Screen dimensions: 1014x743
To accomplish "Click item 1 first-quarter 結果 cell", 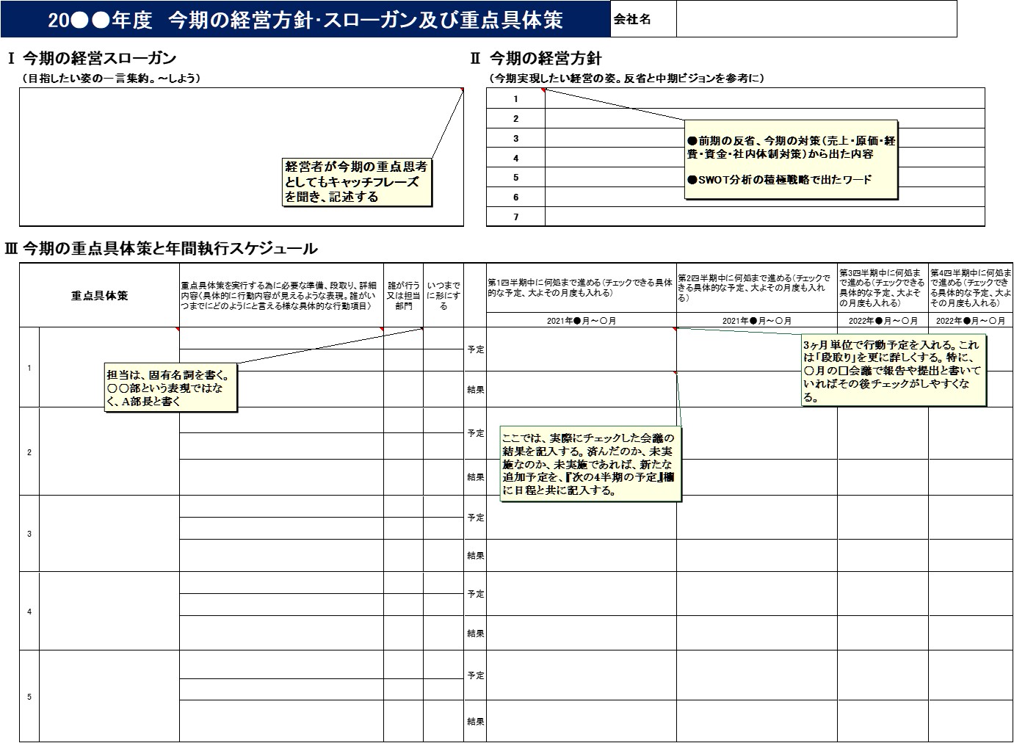I will point(580,389).
